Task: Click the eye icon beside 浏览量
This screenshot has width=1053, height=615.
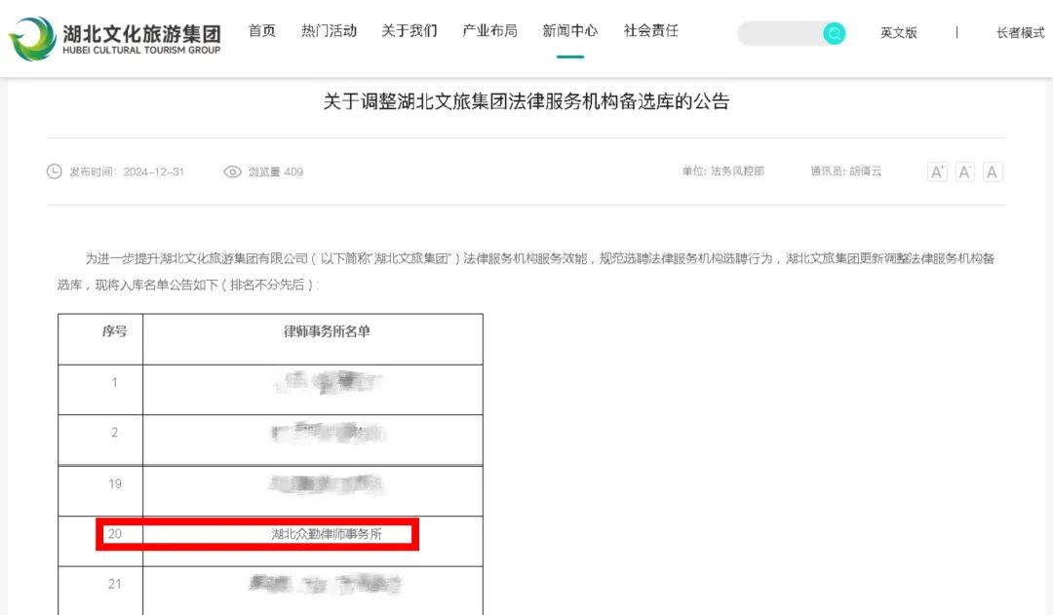Action: coord(232,172)
